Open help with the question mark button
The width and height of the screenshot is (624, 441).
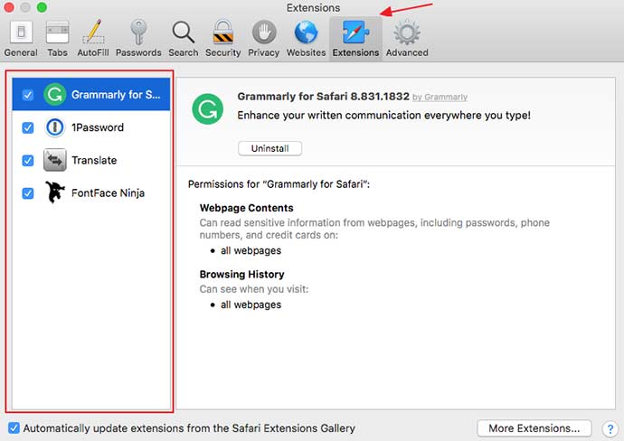[x=610, y=428]
